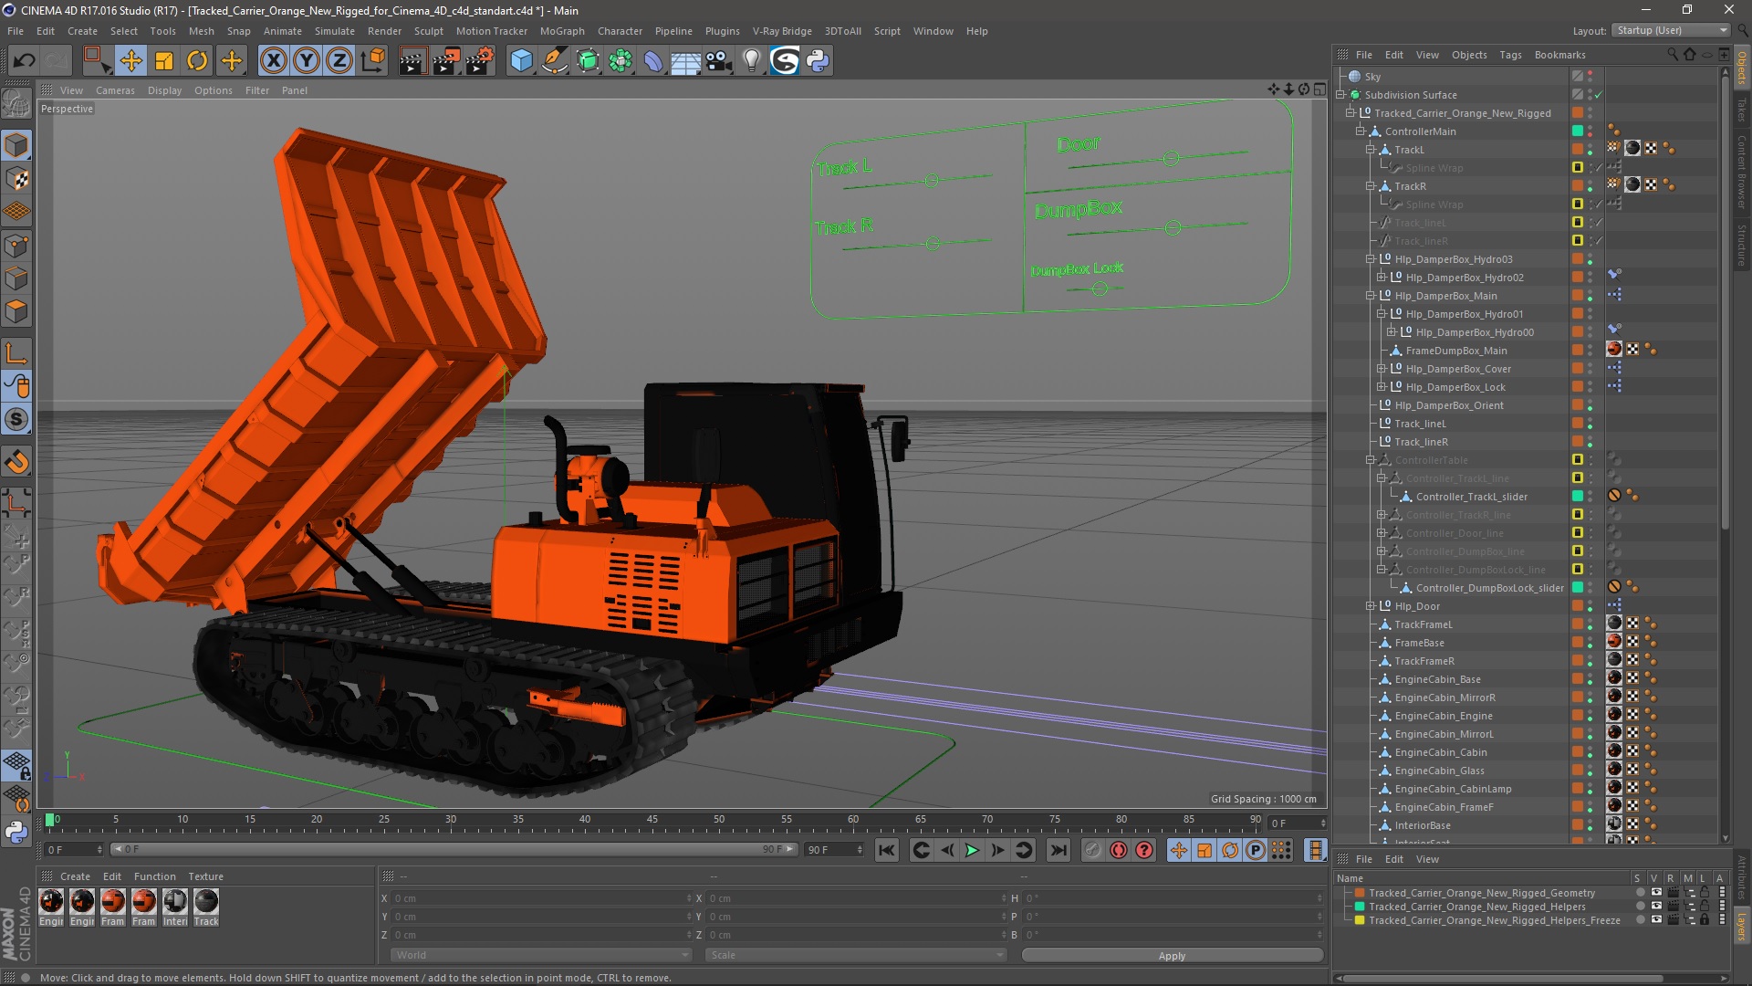Image resolution: width=1752 pixels, height=986 pixels.
Task: Open the Simulate menu
Action: pos(334,31)
